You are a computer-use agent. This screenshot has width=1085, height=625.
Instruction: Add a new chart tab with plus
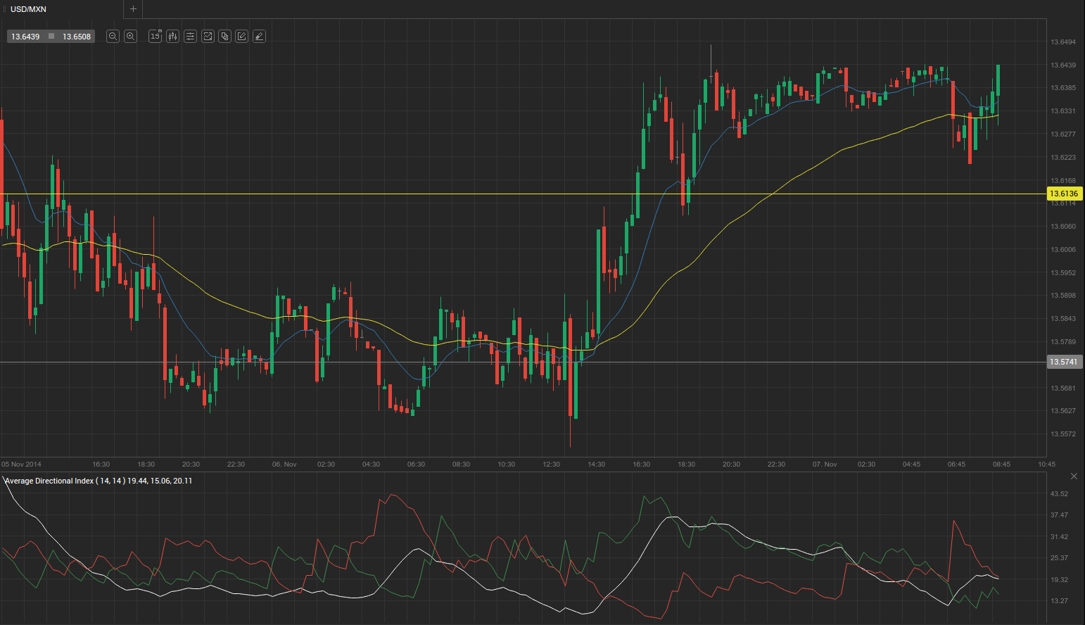click(133, 9)
